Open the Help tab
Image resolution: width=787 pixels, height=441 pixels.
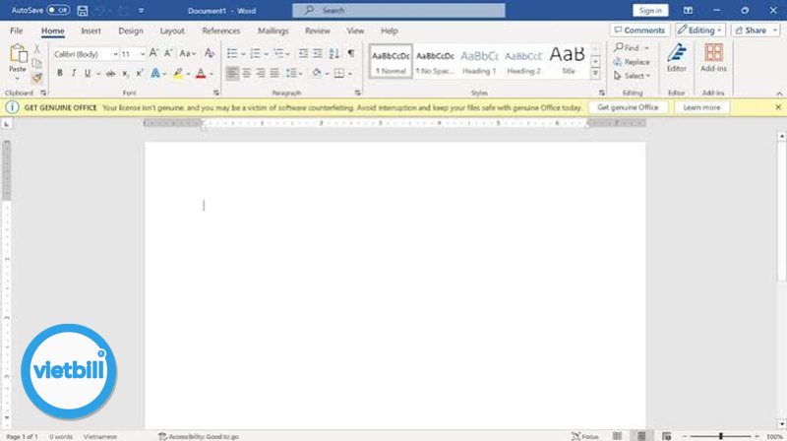[x=389, y=31]
